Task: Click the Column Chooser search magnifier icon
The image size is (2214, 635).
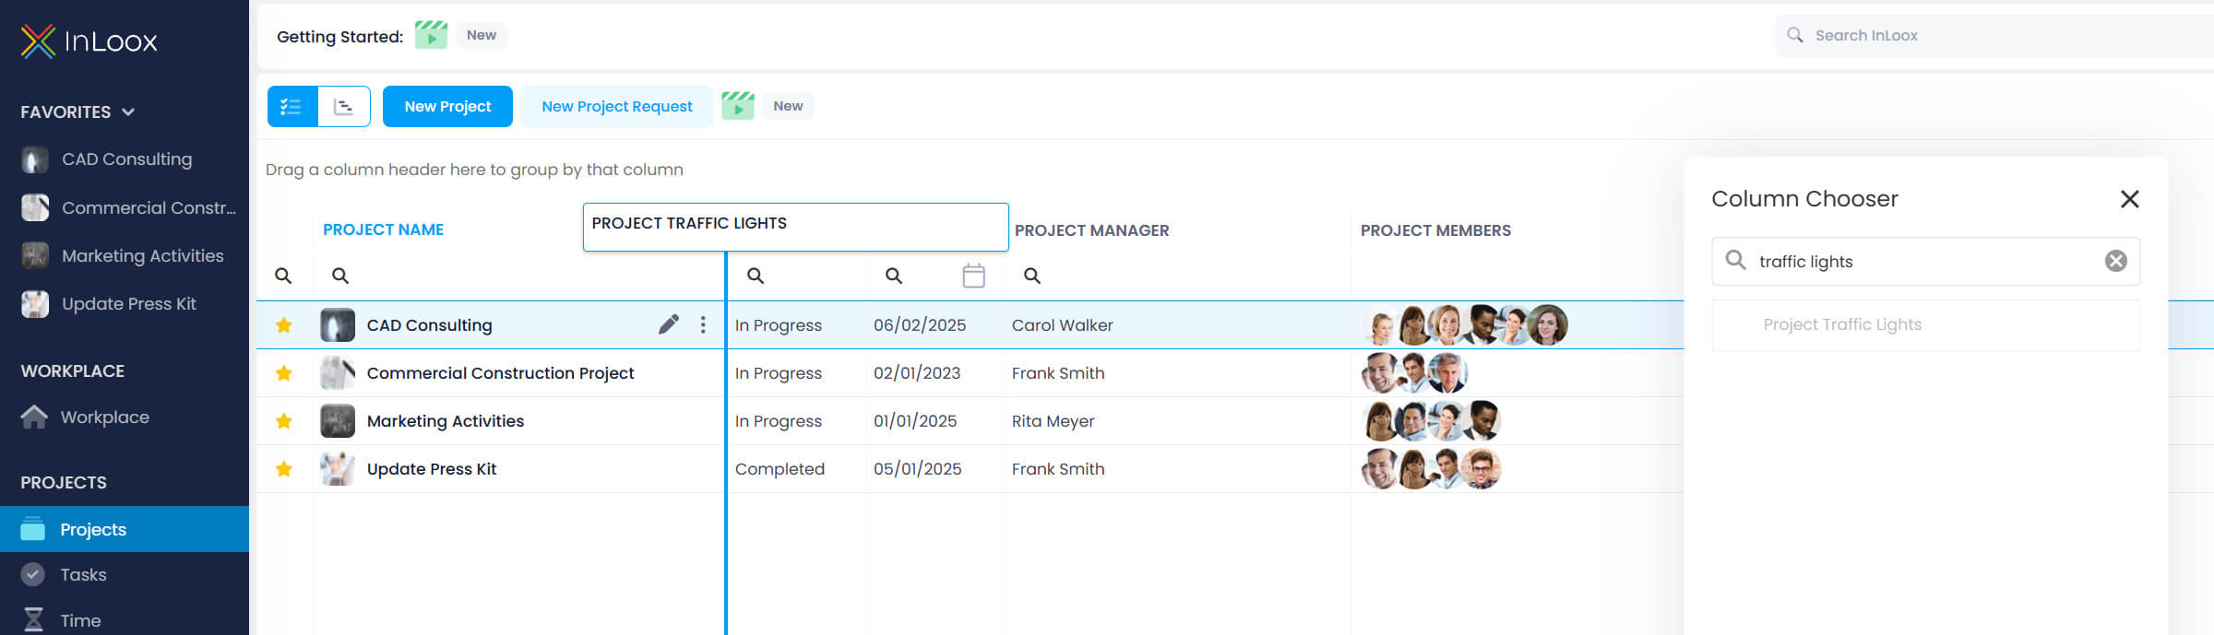Action: [x=1735, y=260]
